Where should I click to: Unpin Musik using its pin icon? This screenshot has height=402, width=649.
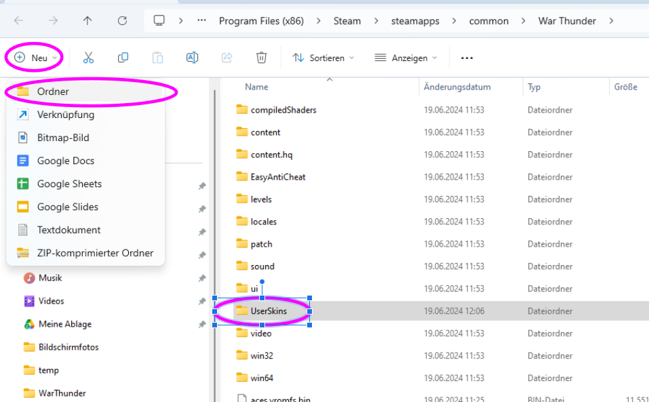tap(202, 279)
